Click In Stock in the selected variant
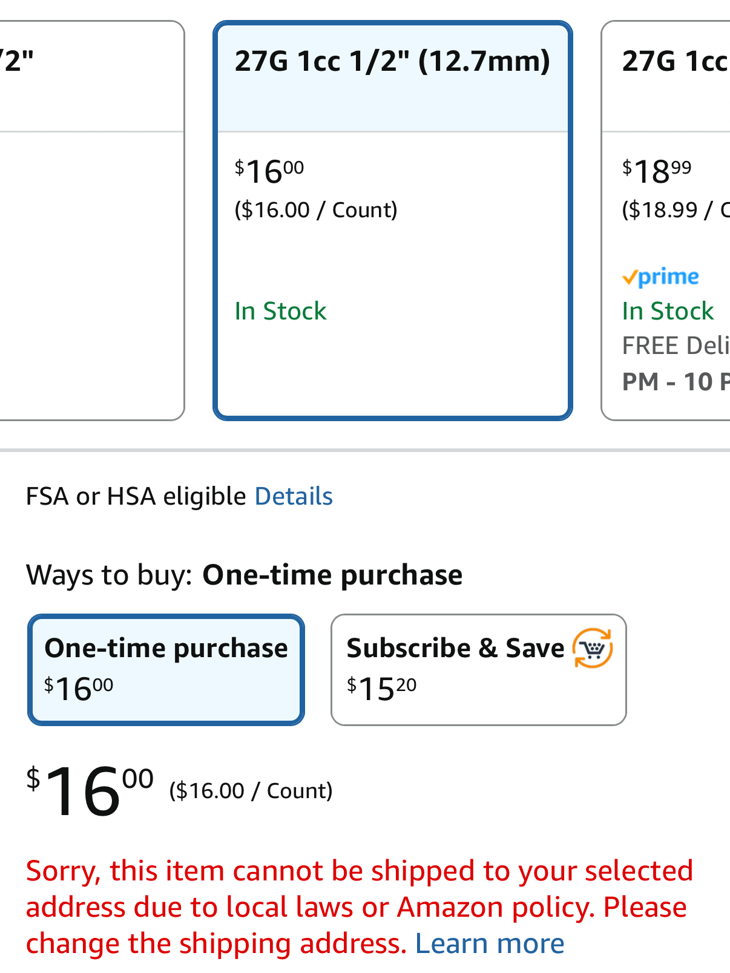Viewport: 730px width, 973px height. pyautogui.click(x=280, y=312)
